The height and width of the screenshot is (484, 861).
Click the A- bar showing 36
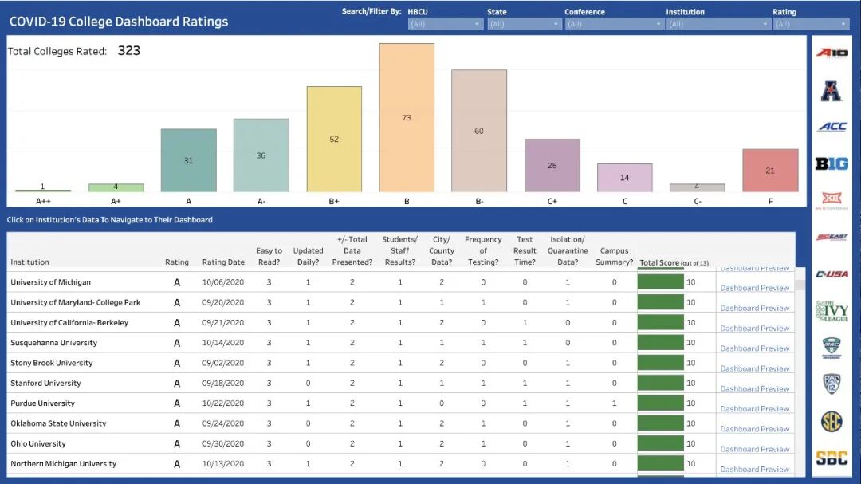(261, 155)
